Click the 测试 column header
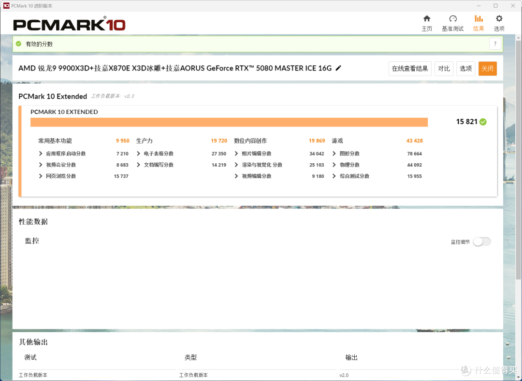 (30, 357)
